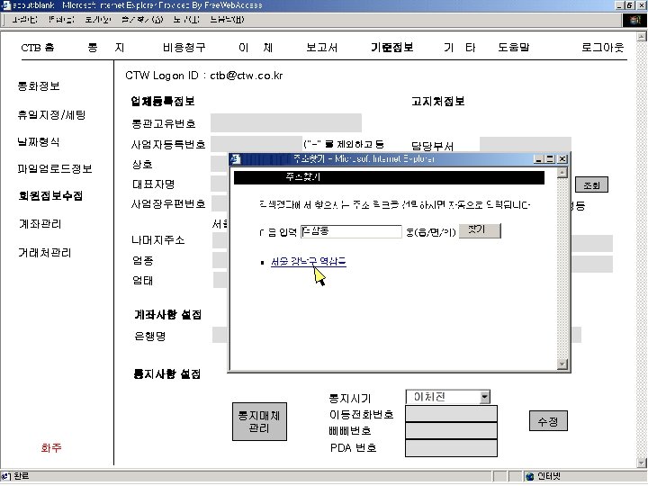Click the 주소찾기 popup scrollbar up arrow
The width and height of the screenshot is (648, 486).
pyautogui.click(x=562, y=173)
